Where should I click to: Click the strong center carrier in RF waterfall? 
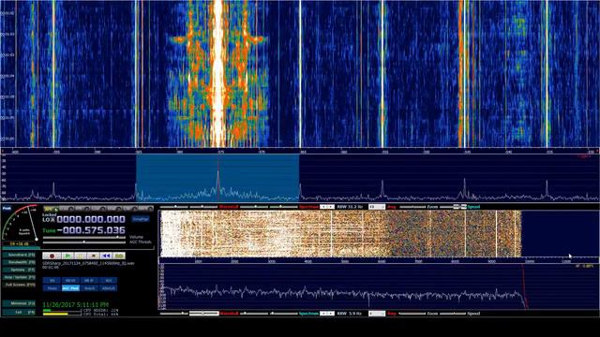[218, 73]
